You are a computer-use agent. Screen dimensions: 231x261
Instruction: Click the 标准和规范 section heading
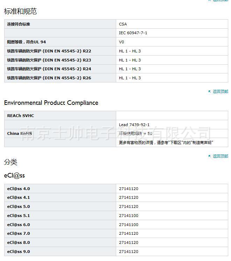20,12
